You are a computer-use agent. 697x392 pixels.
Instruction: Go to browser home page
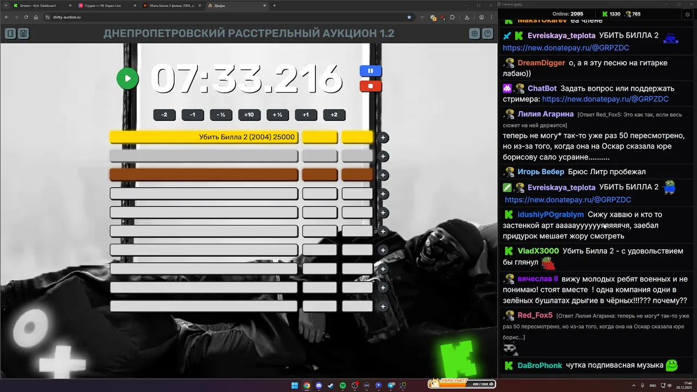point(35,17)
